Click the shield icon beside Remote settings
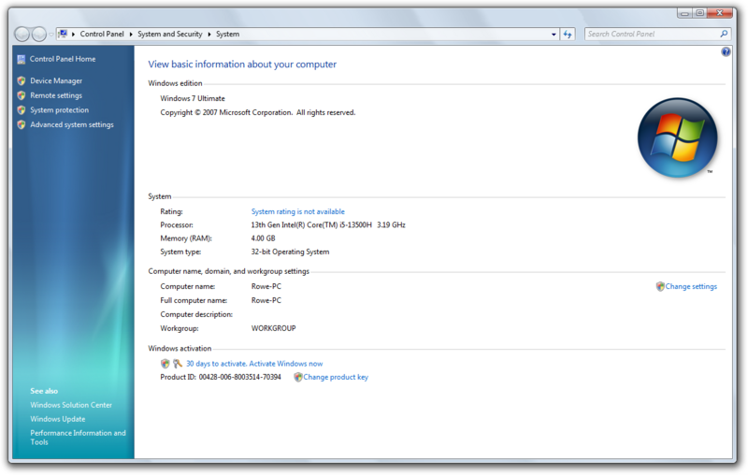This screenshot has height=475, width=748. (22, 95)
